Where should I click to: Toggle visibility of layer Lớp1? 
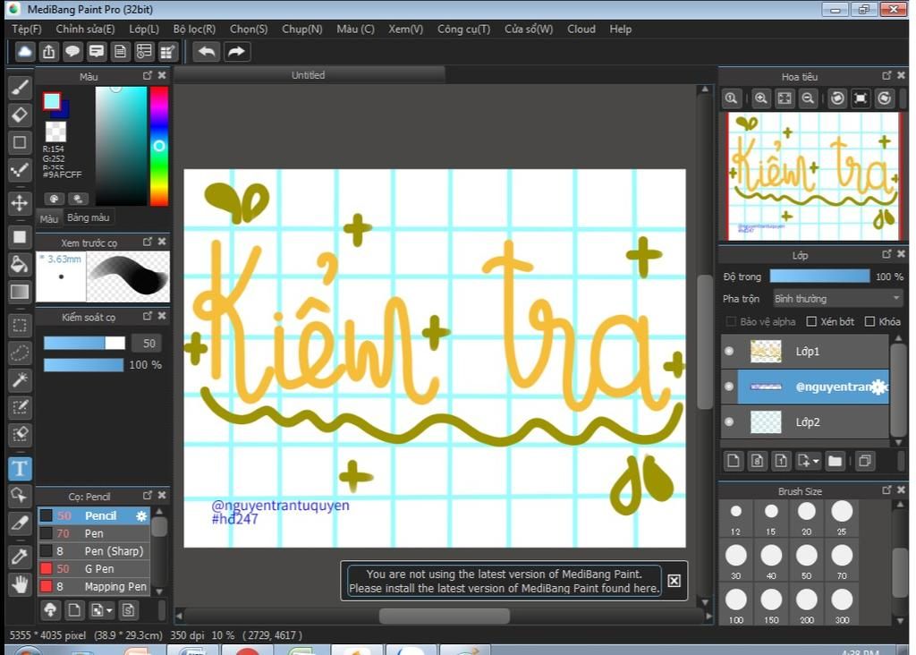(729, 351)
